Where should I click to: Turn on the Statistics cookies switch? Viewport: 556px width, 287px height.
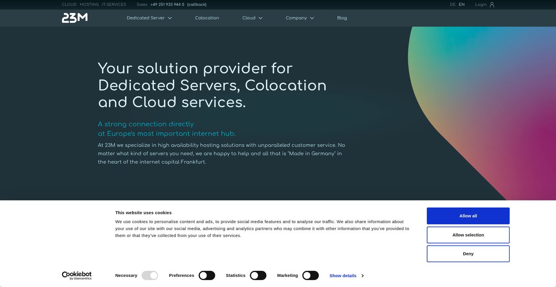tap(258, 275)
